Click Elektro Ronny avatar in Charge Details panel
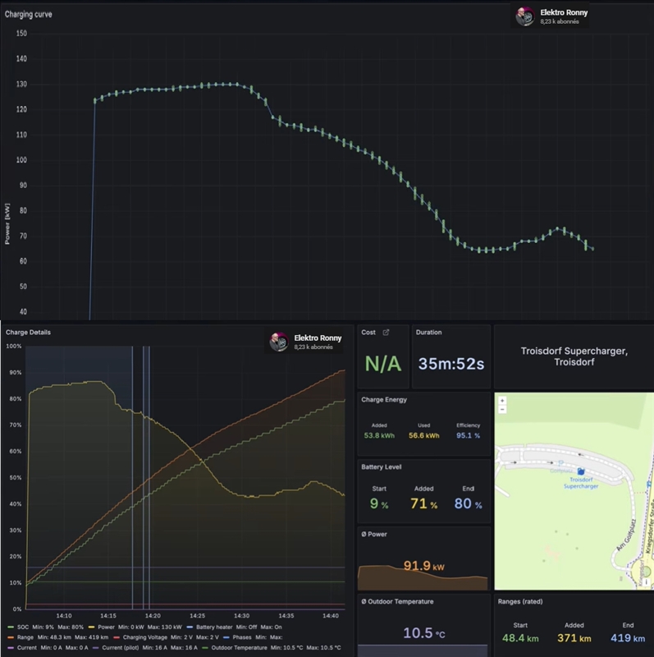Screen dimensions: 654x657 click(279, 342)
